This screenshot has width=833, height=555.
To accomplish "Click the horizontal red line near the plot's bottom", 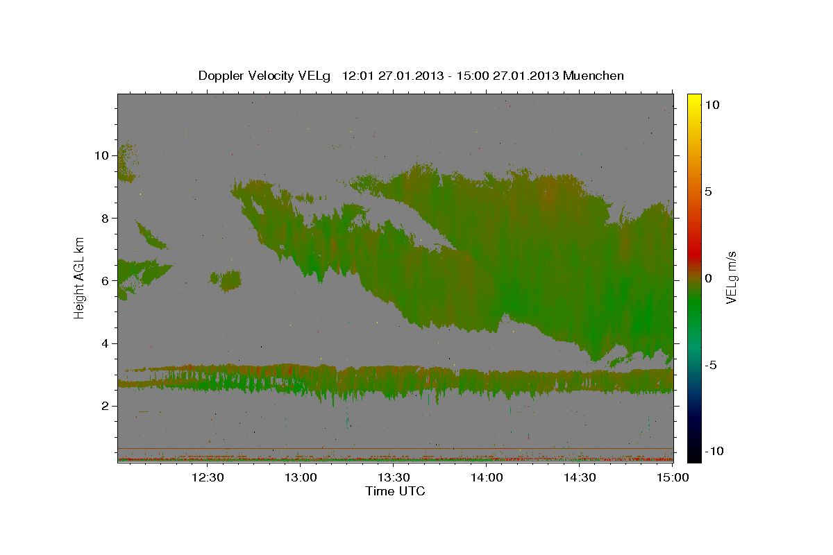I will 395,448.
